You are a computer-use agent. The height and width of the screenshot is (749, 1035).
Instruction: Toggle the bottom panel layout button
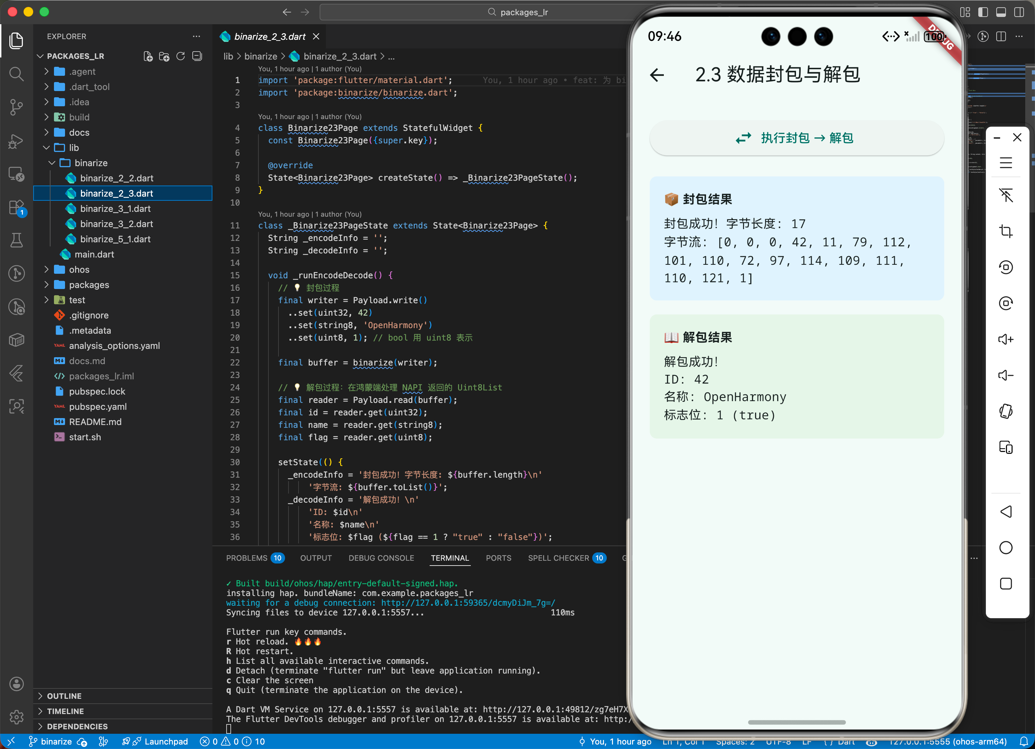(1001, 12)
